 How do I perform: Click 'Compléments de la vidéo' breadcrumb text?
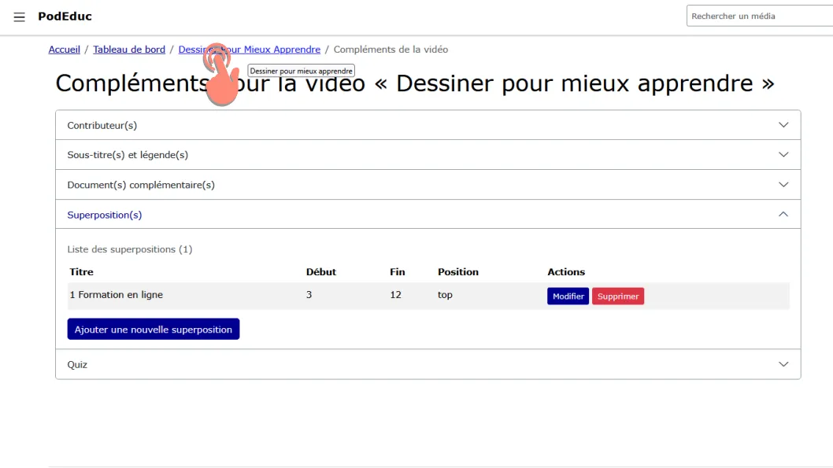click(x=391, y=50)
